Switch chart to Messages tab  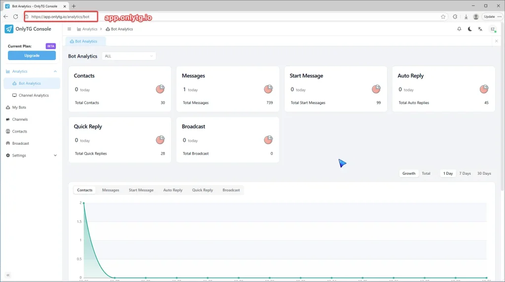click(x=110, y=190)
